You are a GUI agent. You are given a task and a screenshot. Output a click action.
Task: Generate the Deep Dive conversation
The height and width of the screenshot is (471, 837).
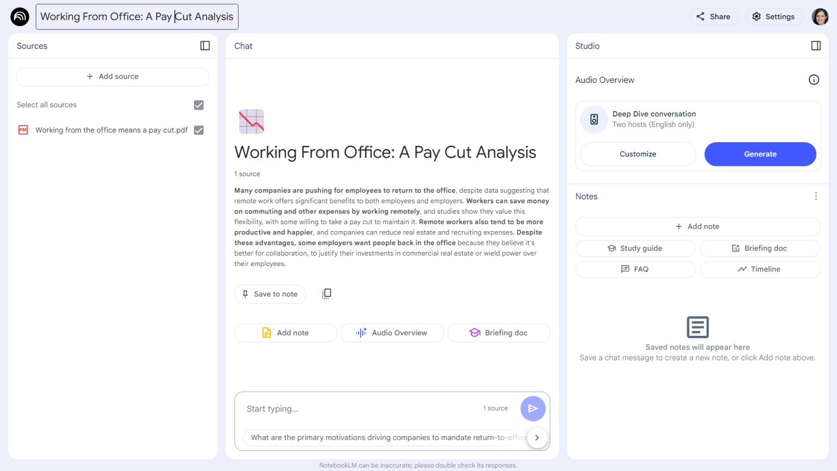(760, 154)
